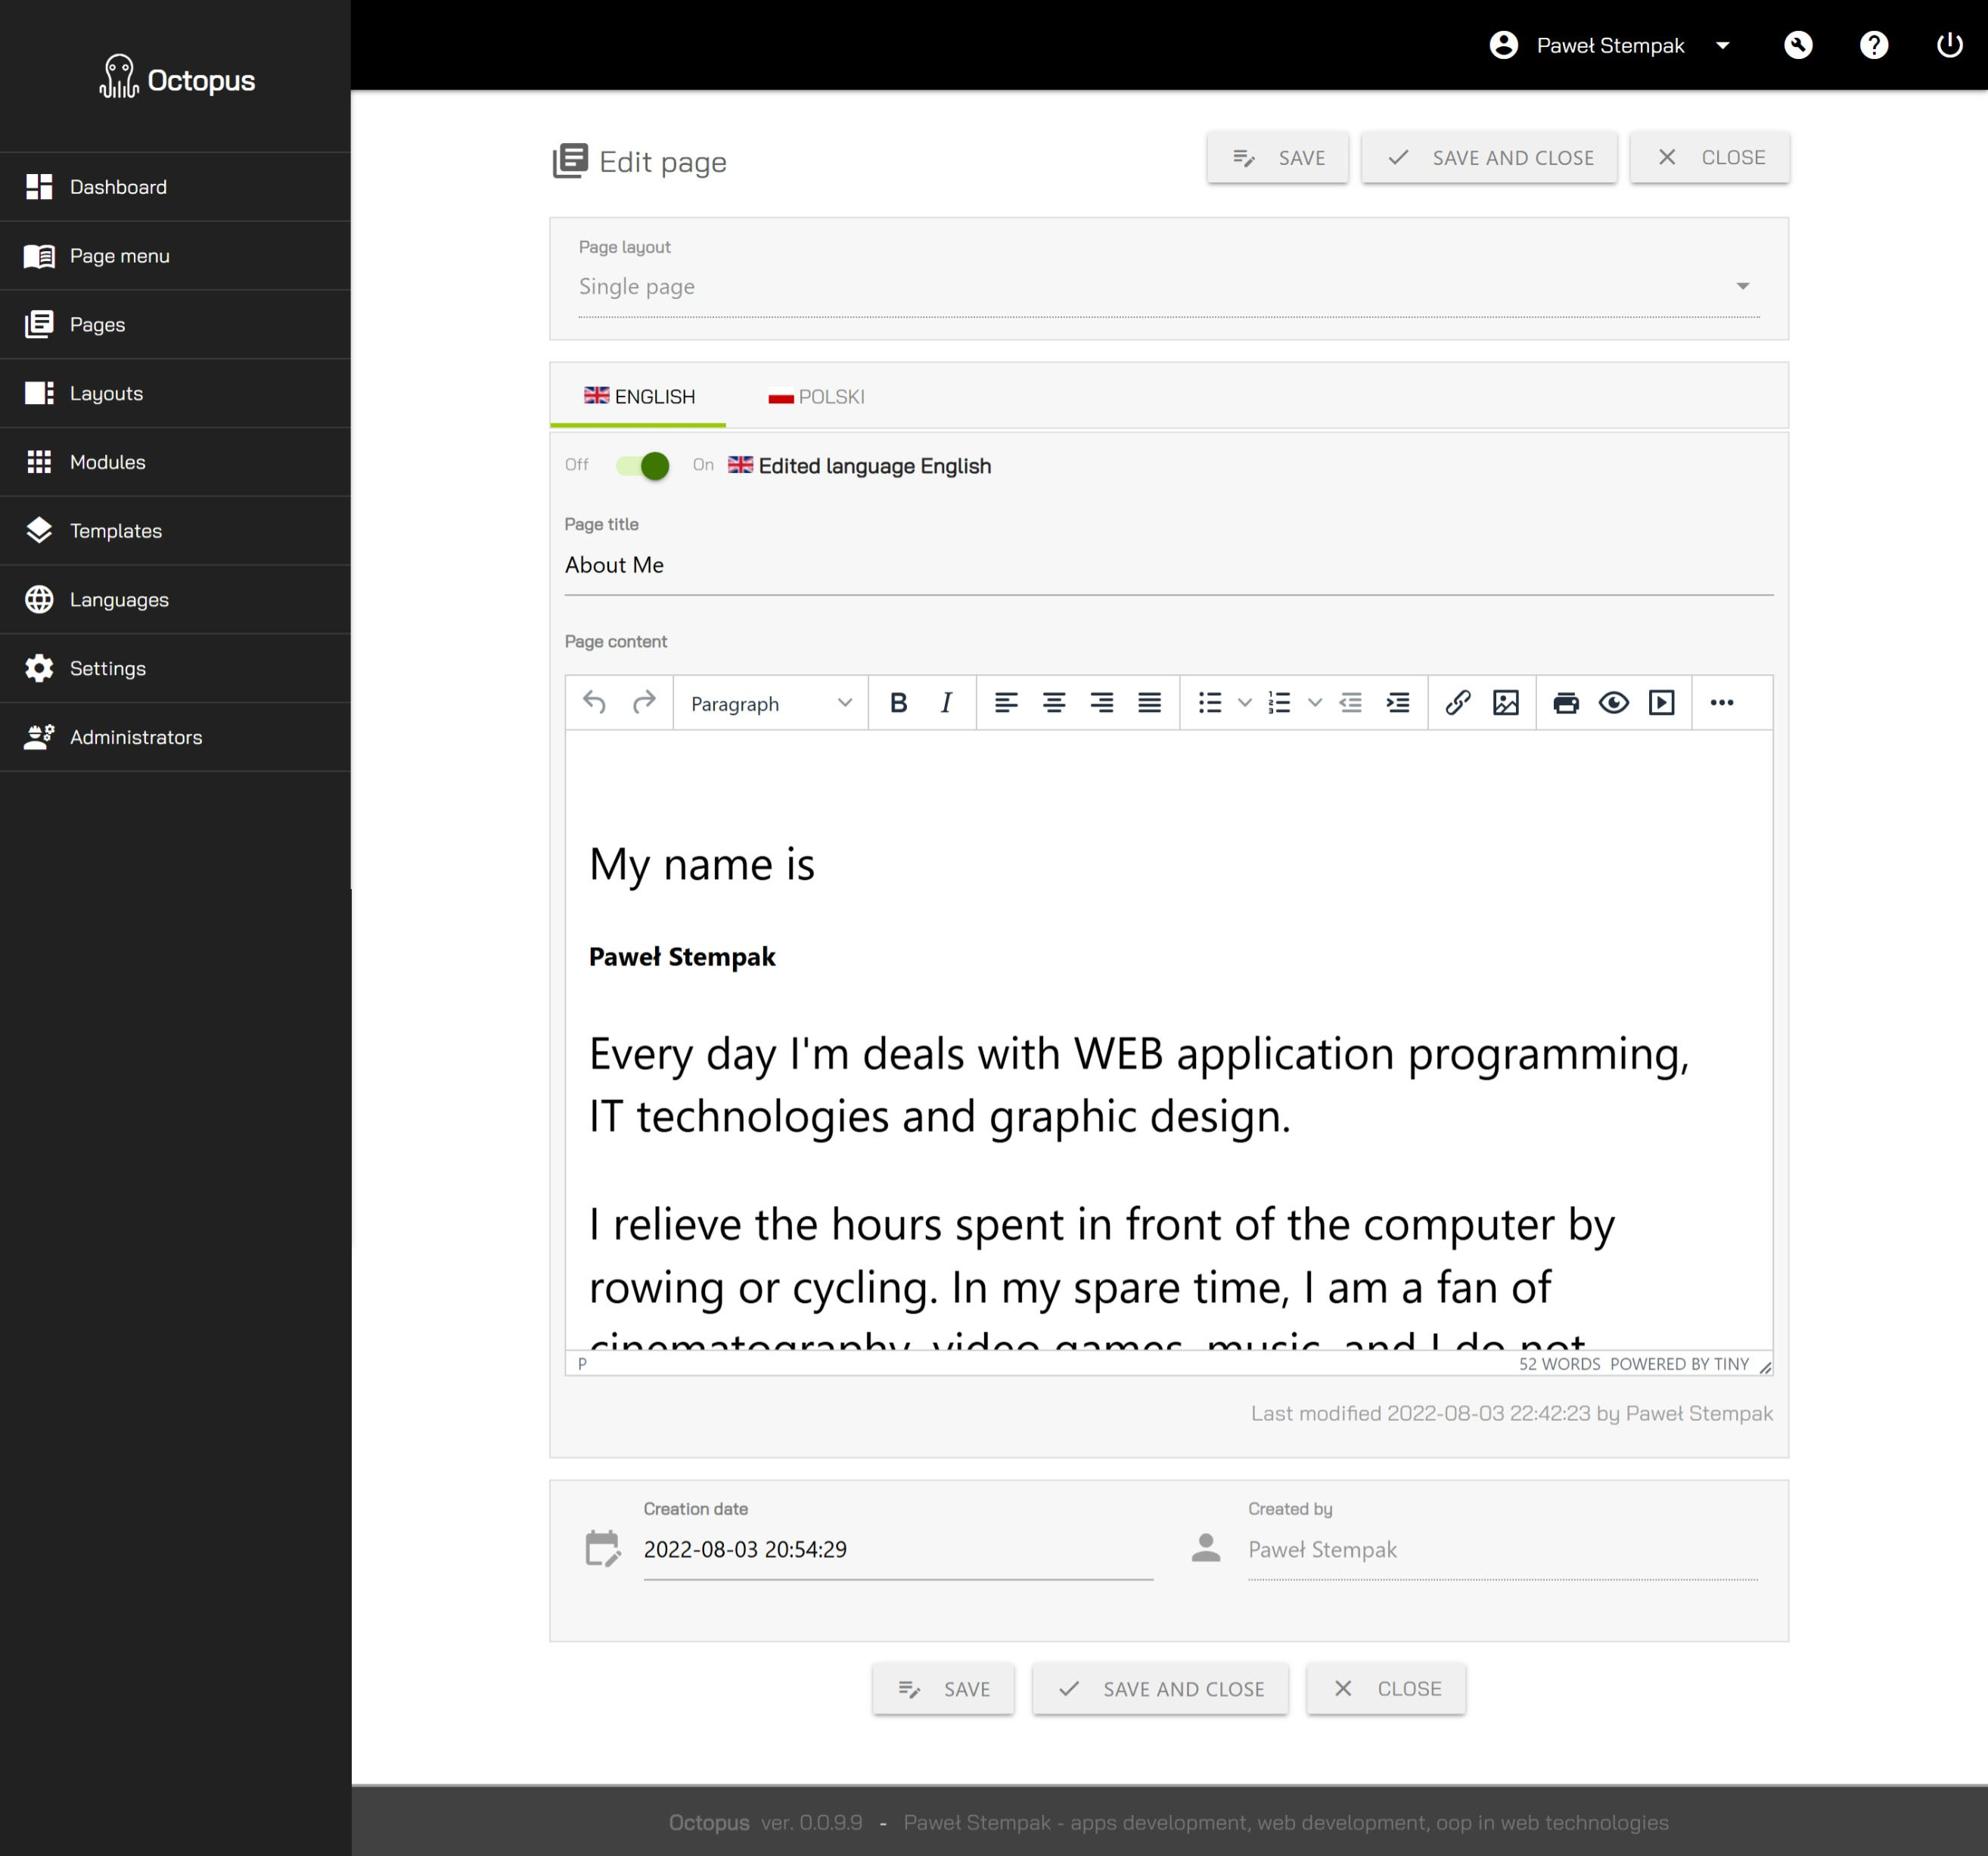Open Modules in the sidebar
The image size is (1988, 1856).
click(175, 462)
